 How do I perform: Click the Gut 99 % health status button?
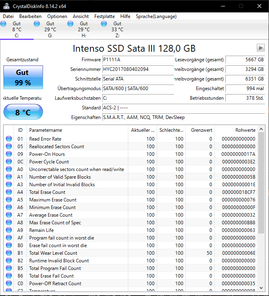point(23,77)
